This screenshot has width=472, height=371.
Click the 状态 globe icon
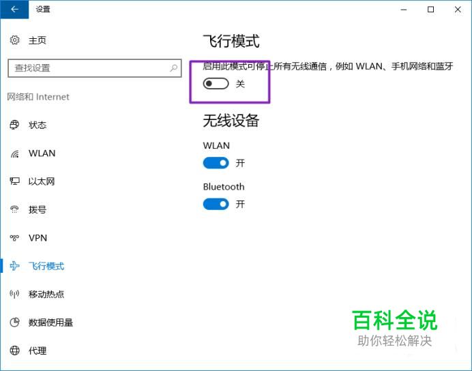click(x=14, y=125)
